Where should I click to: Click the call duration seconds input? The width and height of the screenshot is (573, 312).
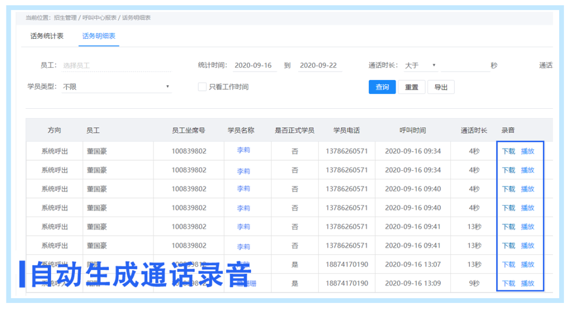click(465, 66)
